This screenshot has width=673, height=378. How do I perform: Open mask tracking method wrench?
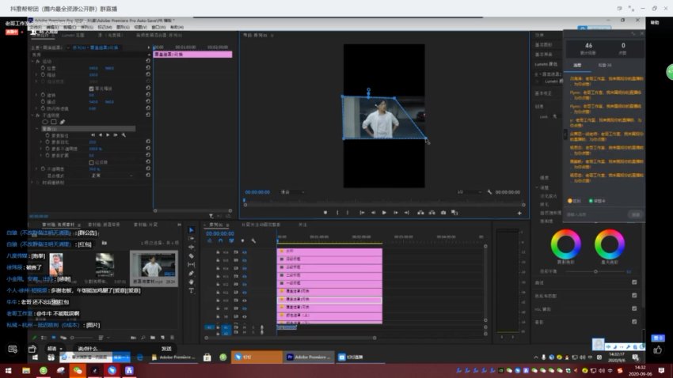click(x=124, y=135)
